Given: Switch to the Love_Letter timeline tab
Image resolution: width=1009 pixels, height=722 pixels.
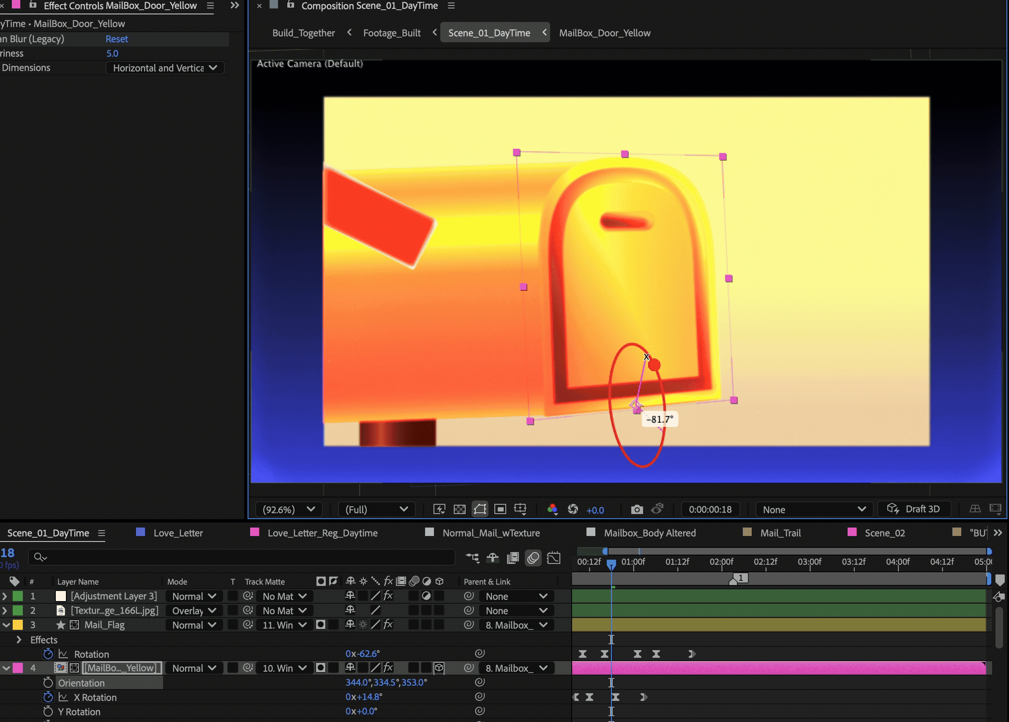Looking at the screenshot, I should [x=178, y=533].
